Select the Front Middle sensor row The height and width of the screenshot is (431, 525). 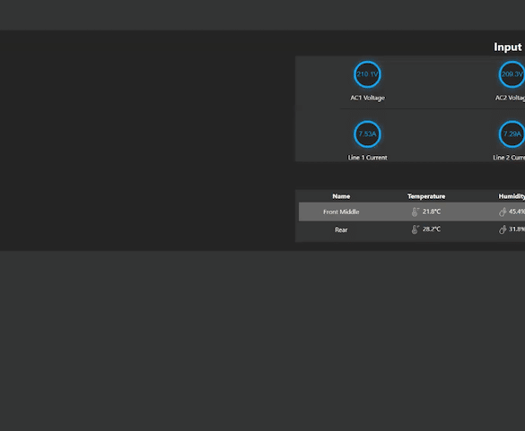pos(412,211)
